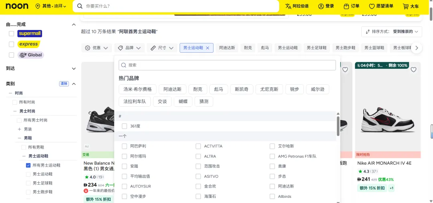The image size is (433, 203).
Task: Check brand 361度
Action: click(x=125, y=126)
